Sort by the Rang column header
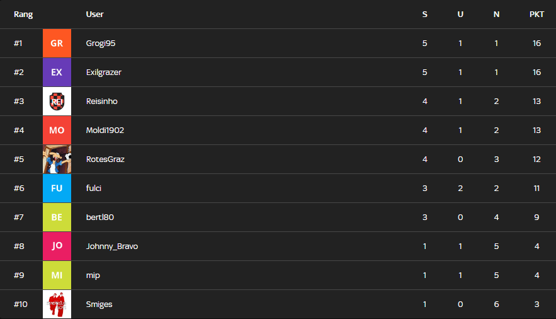 [x=23, y=14]
